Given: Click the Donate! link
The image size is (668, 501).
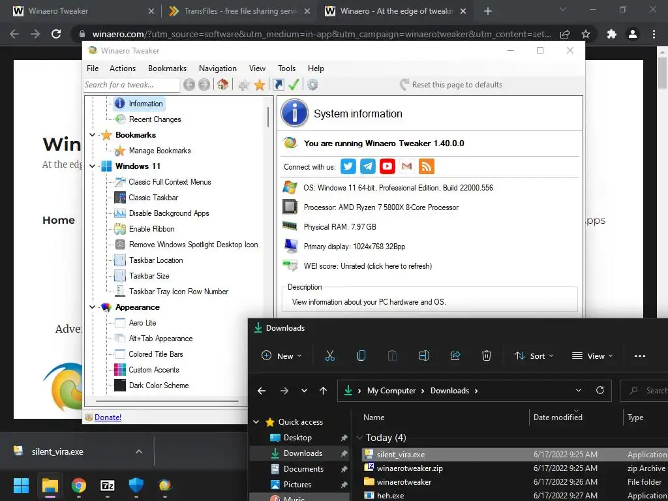Looking at the screenshot, I should click(108, 417).
